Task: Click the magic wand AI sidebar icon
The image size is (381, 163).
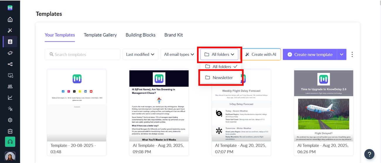Action: (10, 30)
